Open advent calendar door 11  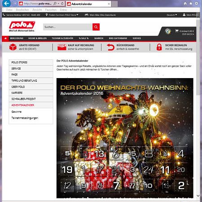coord(165,170)
